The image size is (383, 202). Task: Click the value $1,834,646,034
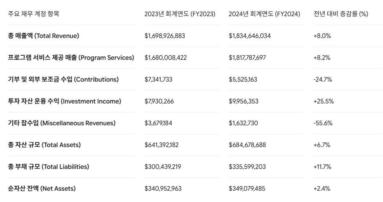249,36
